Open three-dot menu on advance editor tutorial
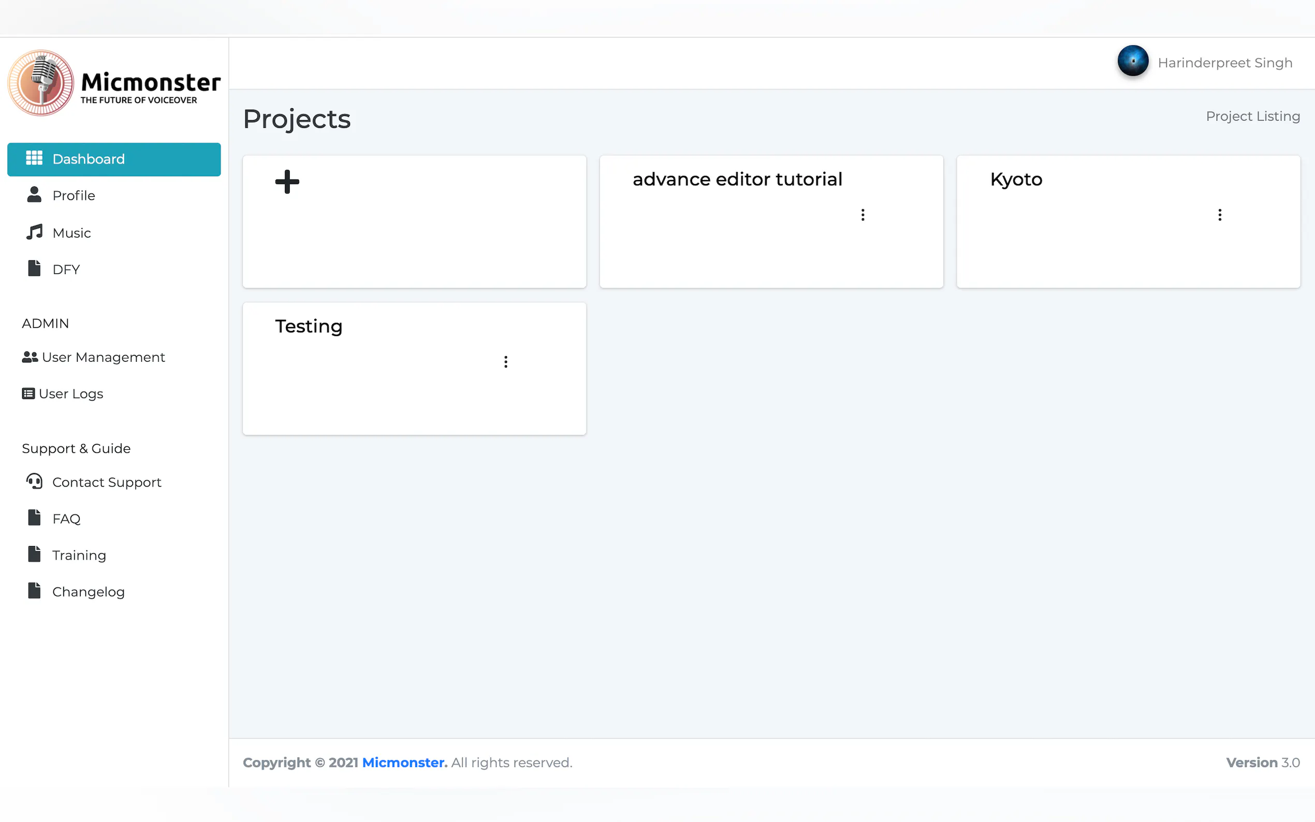 pos(862,215)
